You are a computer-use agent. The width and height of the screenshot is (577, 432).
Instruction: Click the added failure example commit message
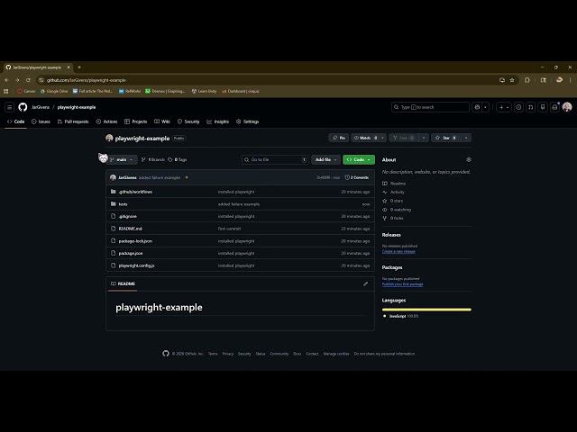tap(160, 177)
